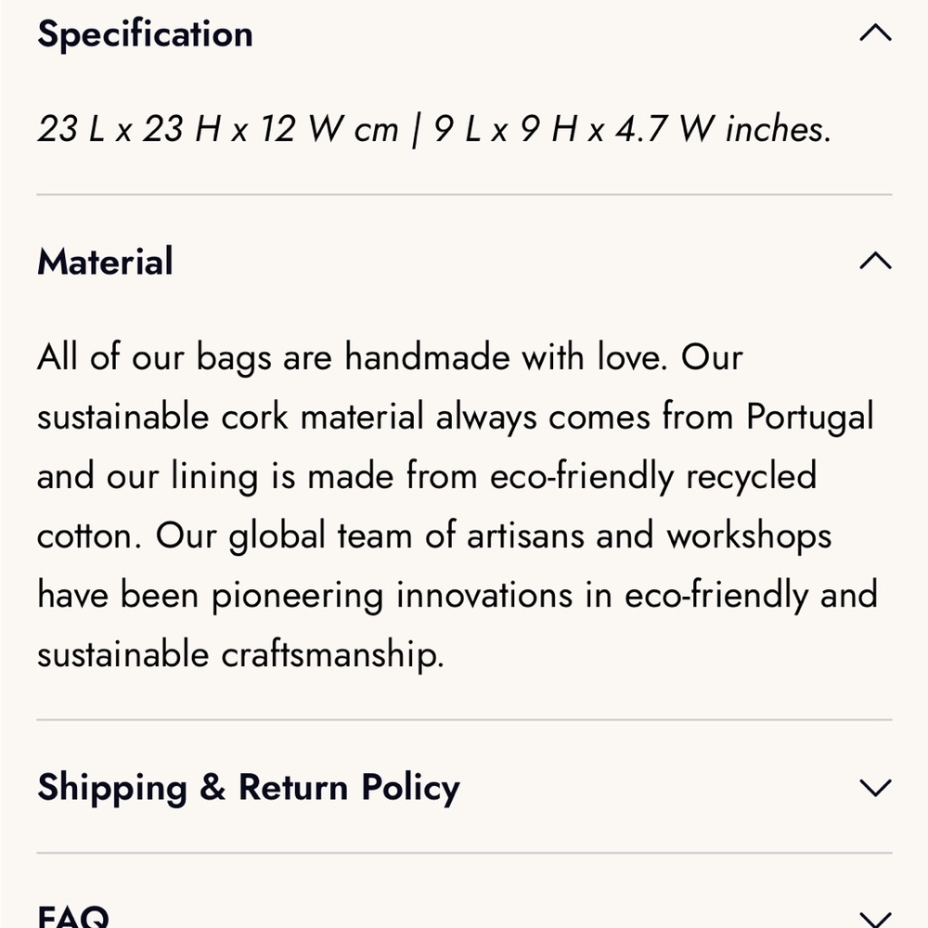
Task: Click the sentence about bags handmade with love
Action: coord(352,358)
